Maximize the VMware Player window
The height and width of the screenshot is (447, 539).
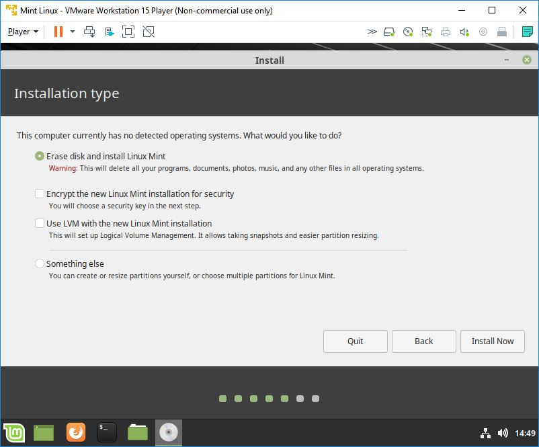click(x=492, y=10)
